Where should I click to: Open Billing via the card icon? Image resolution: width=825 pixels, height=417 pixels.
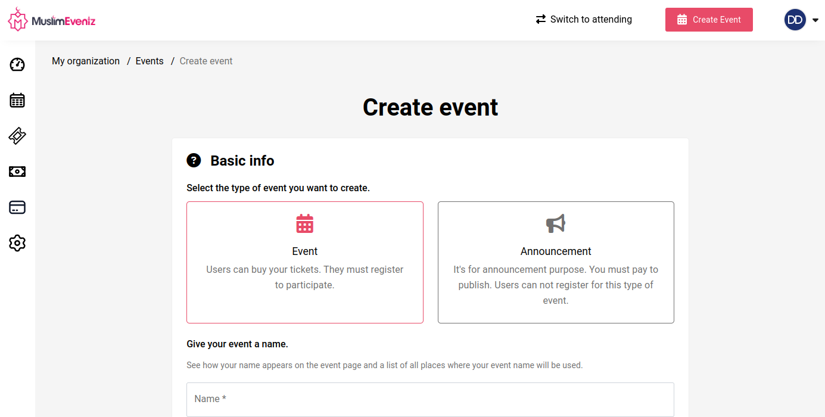pyautogui.click(x=17, y=207)
